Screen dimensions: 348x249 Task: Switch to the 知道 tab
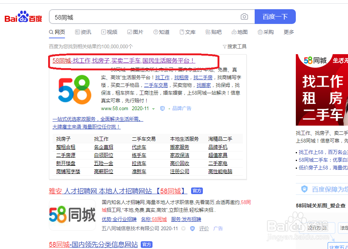click(x=161, y=32)
